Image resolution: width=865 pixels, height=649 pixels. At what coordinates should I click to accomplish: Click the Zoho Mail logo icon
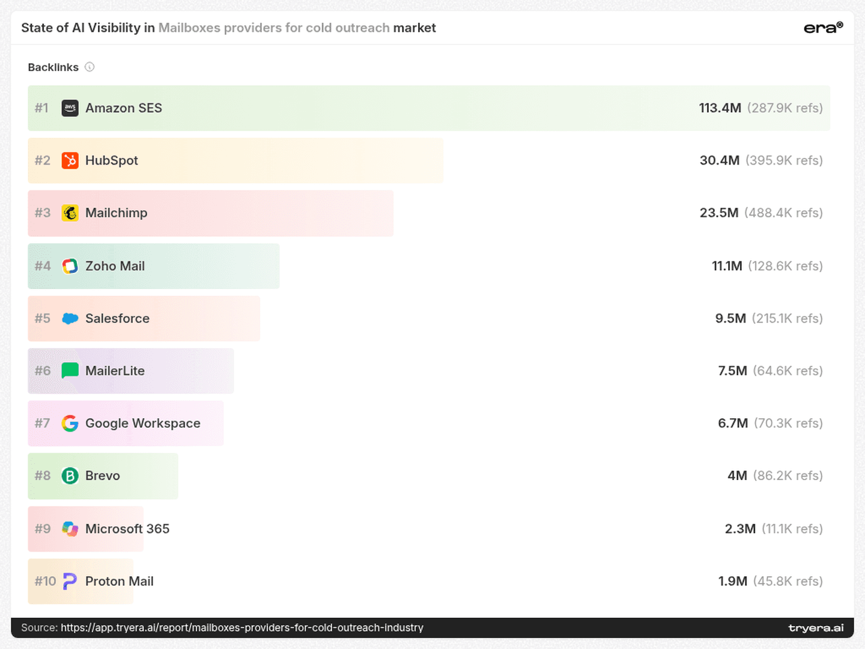[70, 266]
